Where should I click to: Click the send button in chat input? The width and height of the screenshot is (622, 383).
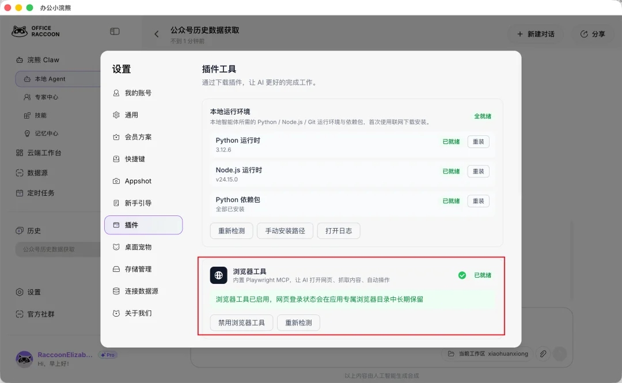[x=560, y=354]
